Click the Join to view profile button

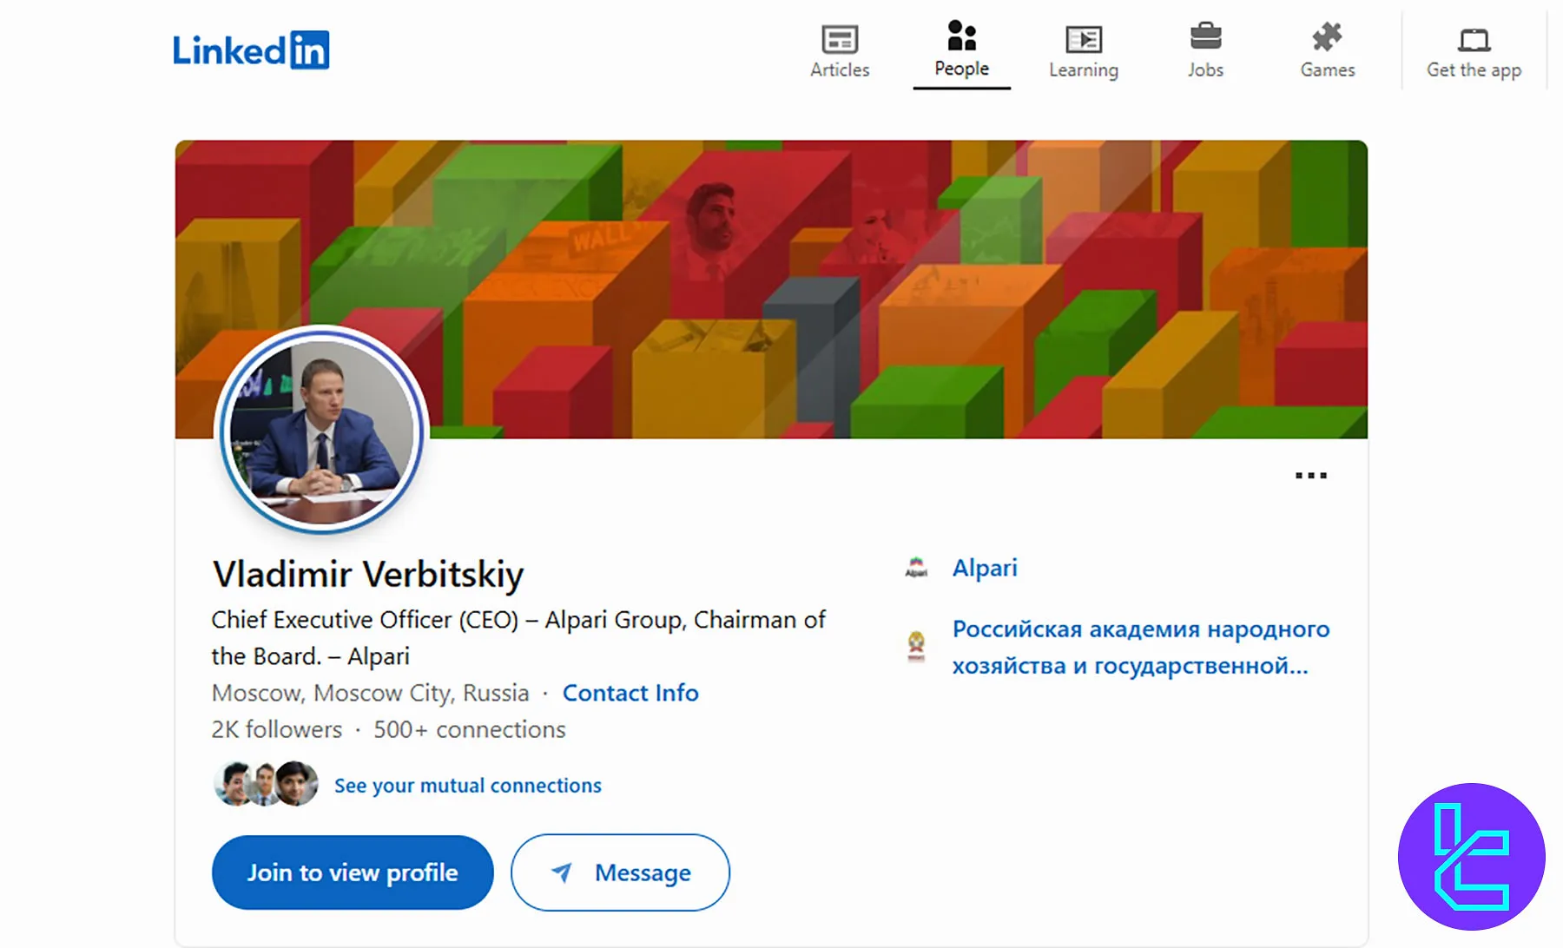tap(353, 872)
